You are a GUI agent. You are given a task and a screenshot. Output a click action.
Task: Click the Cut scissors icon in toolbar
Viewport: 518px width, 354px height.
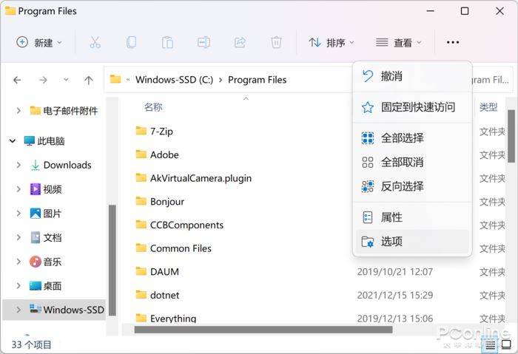pyautogui.click(x=95, y=42)
